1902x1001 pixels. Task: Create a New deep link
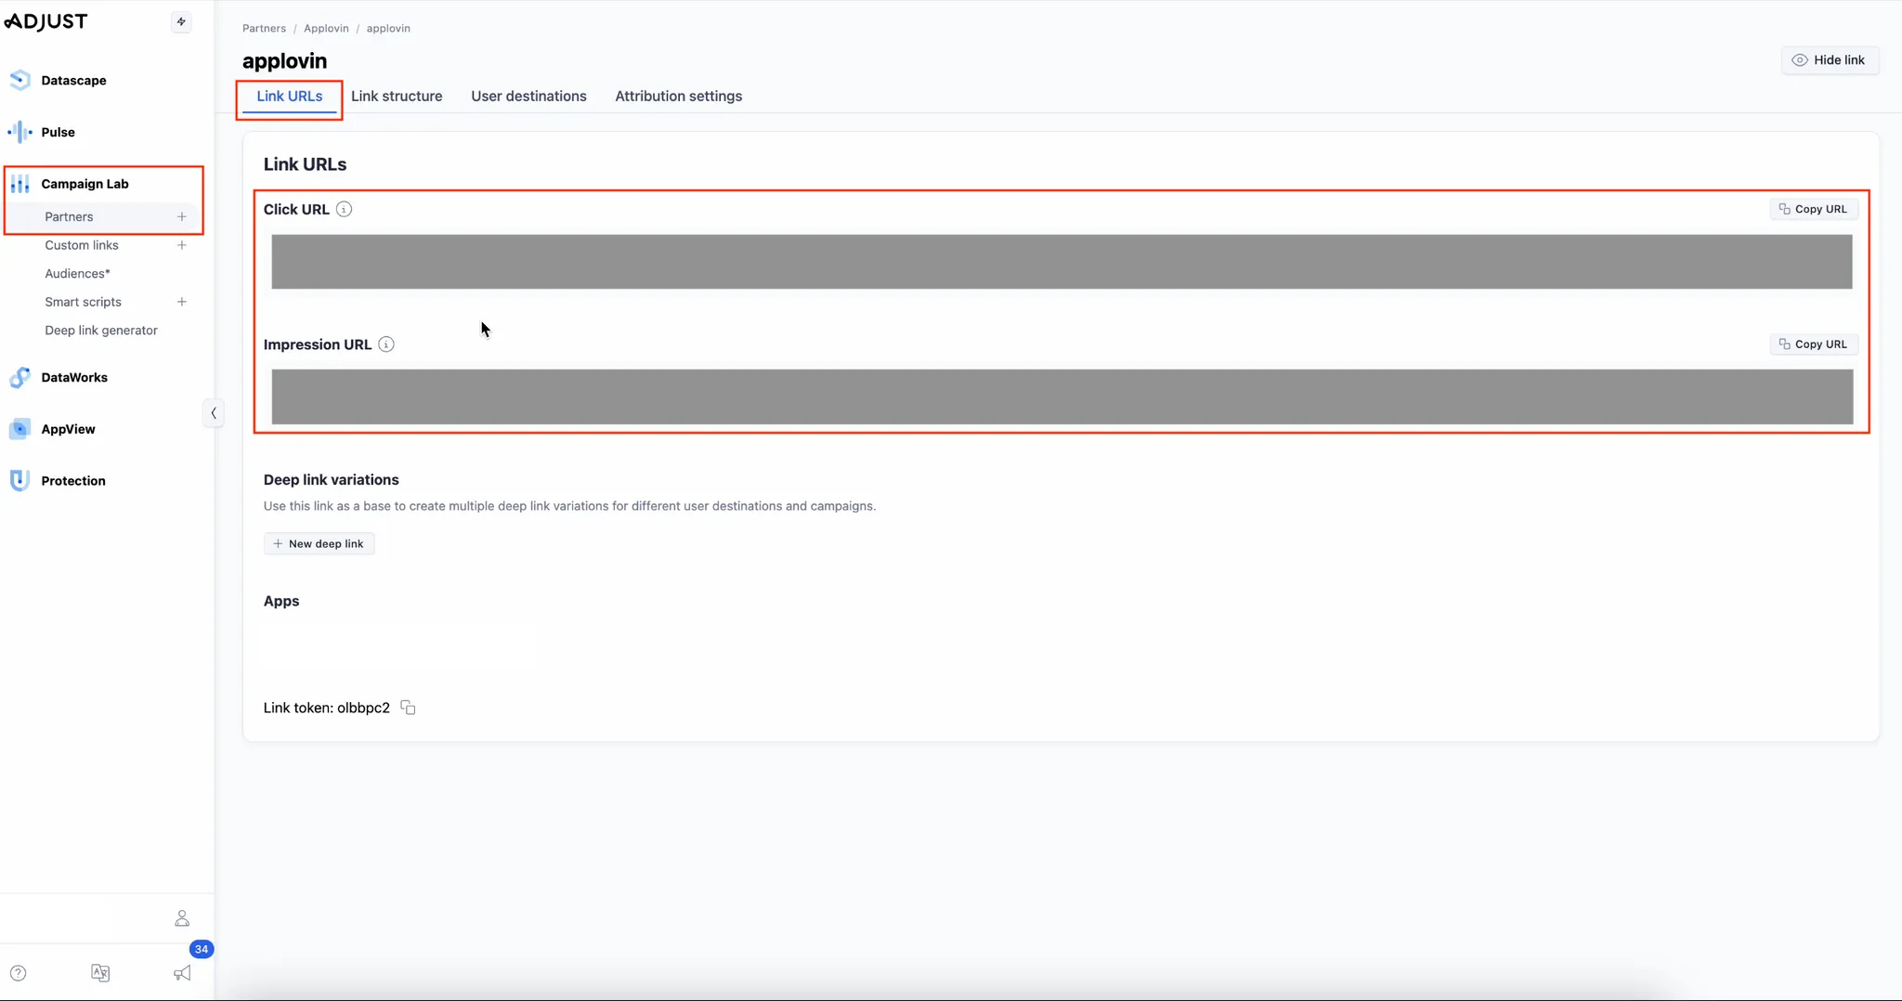point(319,544)
